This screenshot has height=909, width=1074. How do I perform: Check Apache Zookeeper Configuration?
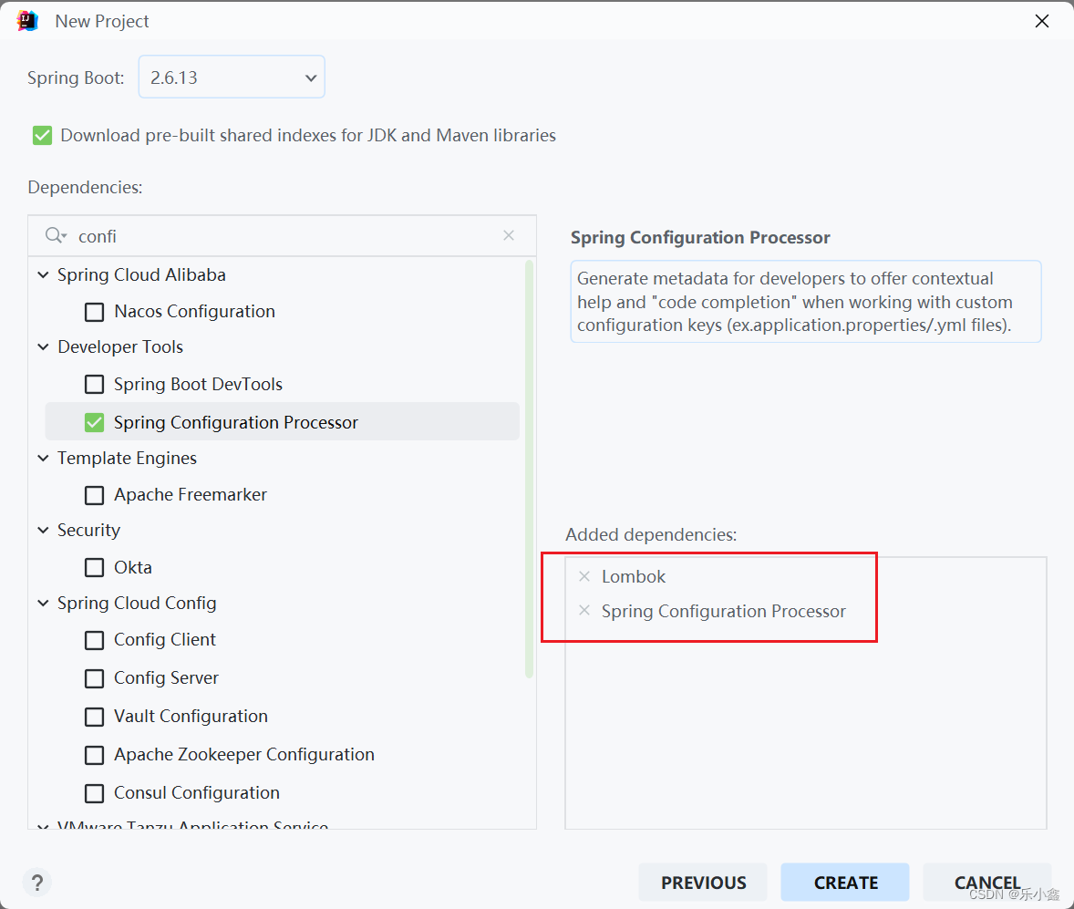click(95, 756)
